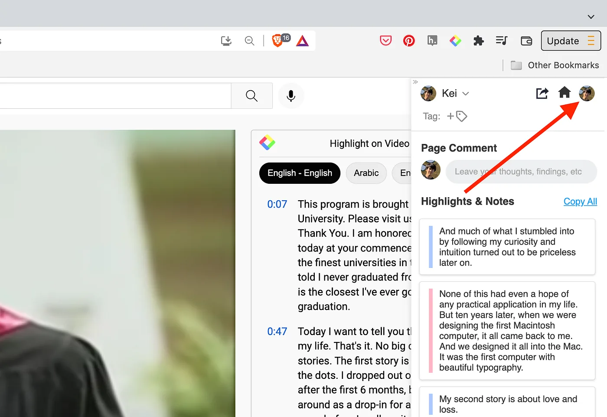Click the install app icon in the address bar
This screenshot has height=417, width=607.
(x=226, y=41)
